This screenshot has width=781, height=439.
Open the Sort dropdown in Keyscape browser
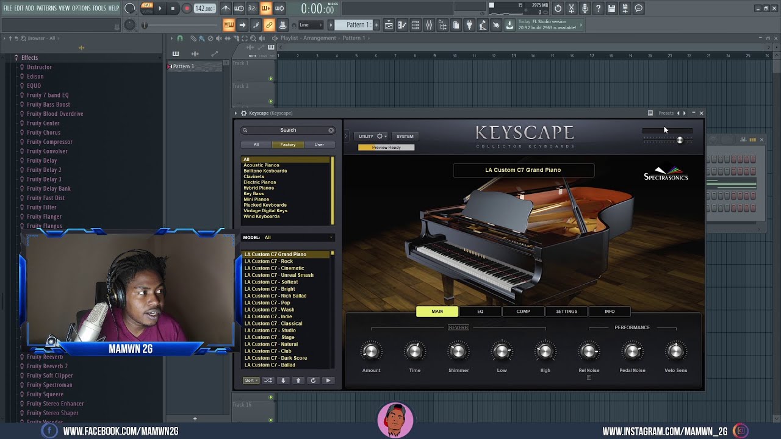pyautogui.click(x=251, y=380)
